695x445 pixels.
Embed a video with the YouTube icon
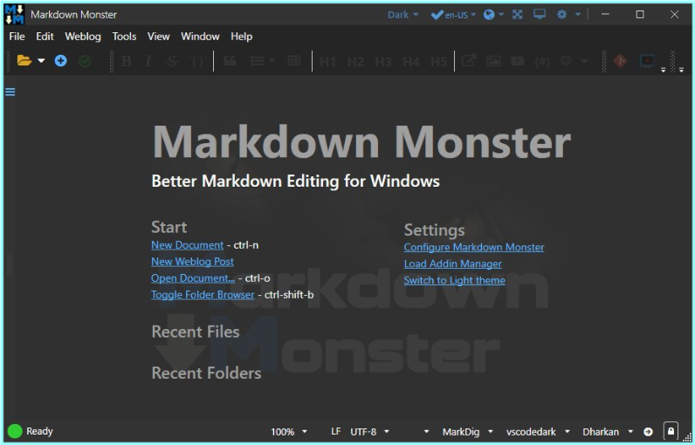coord(517,61)
